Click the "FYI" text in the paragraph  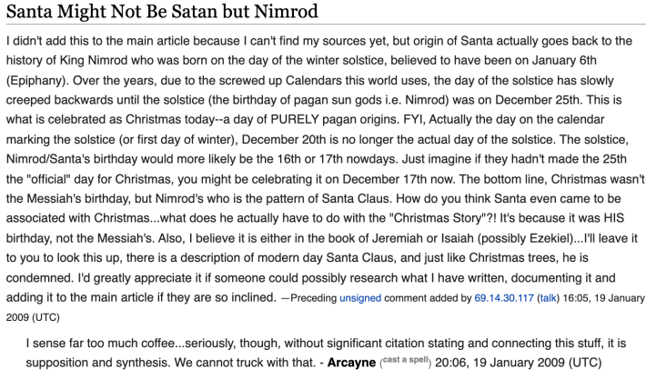(415, 119)
